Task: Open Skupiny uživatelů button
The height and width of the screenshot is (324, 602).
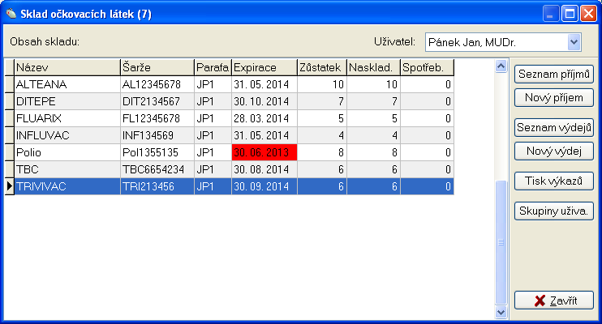Action: click(x=554, y=211)
